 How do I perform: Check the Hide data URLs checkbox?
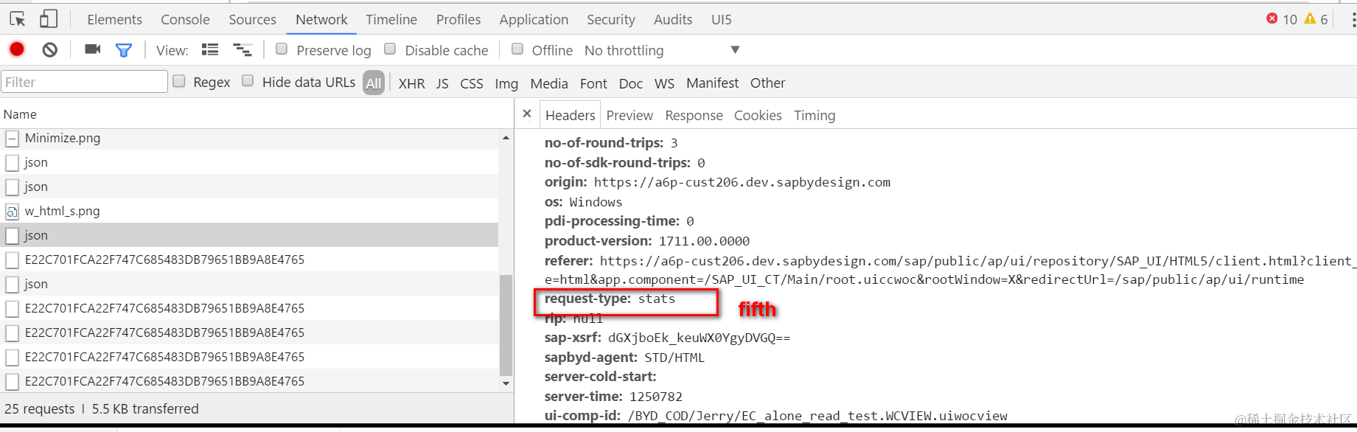(248, 81)
